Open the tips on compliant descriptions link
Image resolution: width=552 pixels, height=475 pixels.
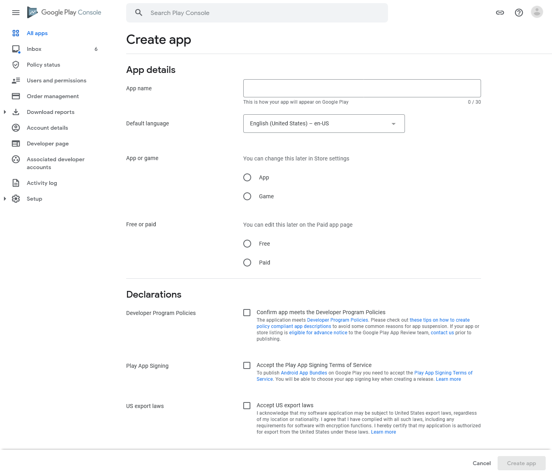click(440, 320)
